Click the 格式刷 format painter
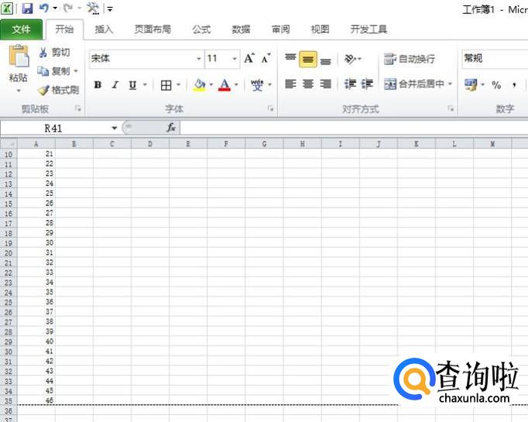 [58, 90]
